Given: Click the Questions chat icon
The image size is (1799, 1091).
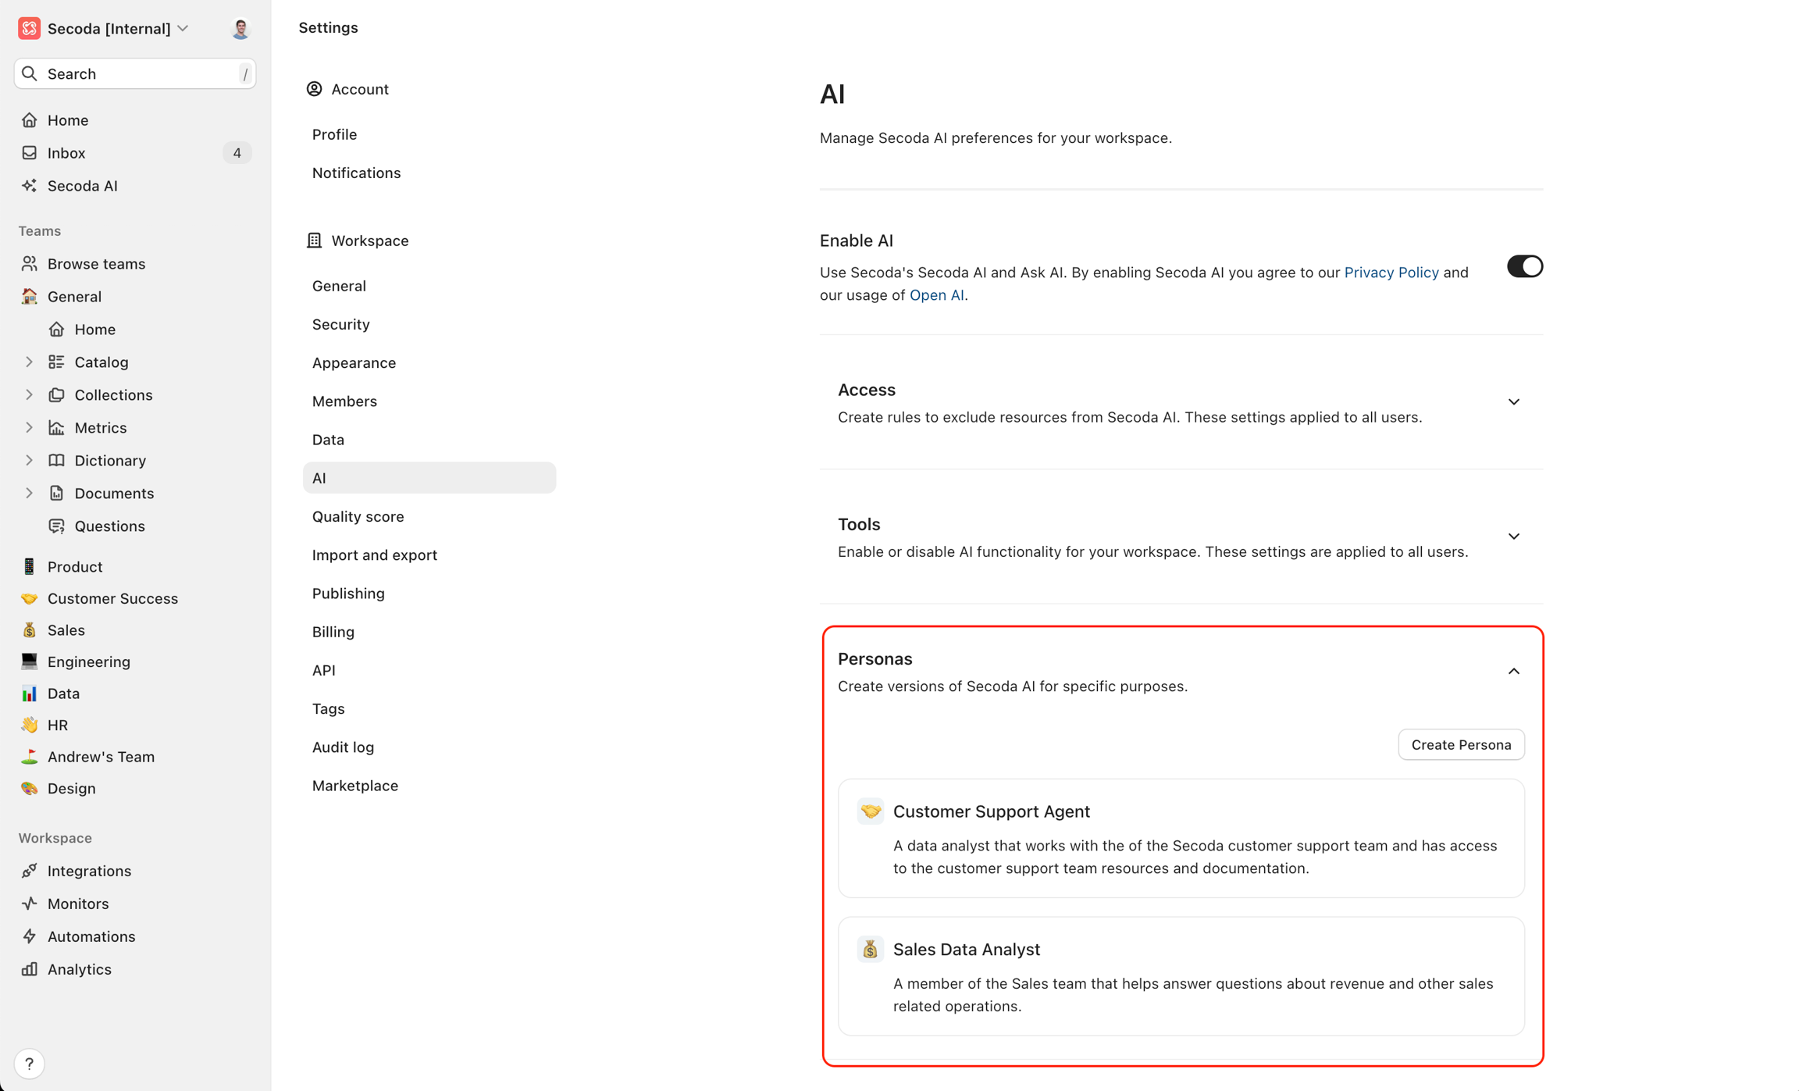Looking at the screenshot, I should tap(57, 526).
